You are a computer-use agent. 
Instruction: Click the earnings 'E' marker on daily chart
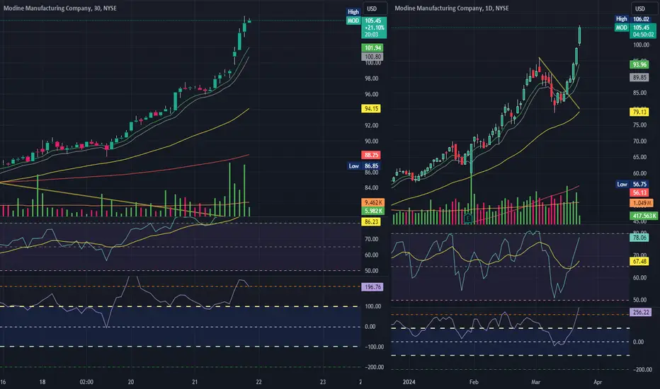(x=467, y=218)
